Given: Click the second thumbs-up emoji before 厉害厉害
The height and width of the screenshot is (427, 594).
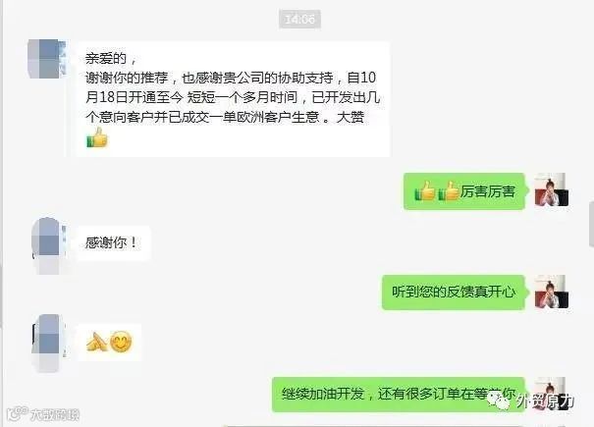Looking at the screenshot, I should pos(449,190).
